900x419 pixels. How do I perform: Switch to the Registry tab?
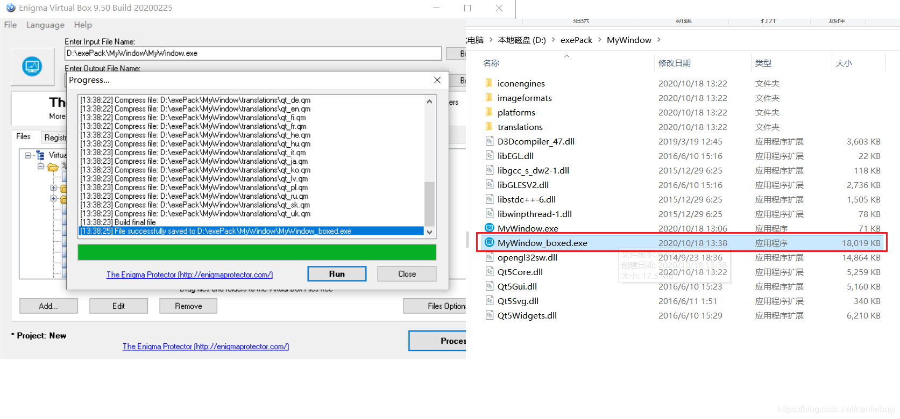55,138
